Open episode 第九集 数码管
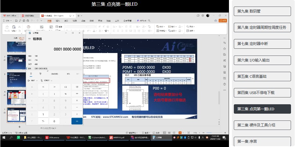 (262, 11)
